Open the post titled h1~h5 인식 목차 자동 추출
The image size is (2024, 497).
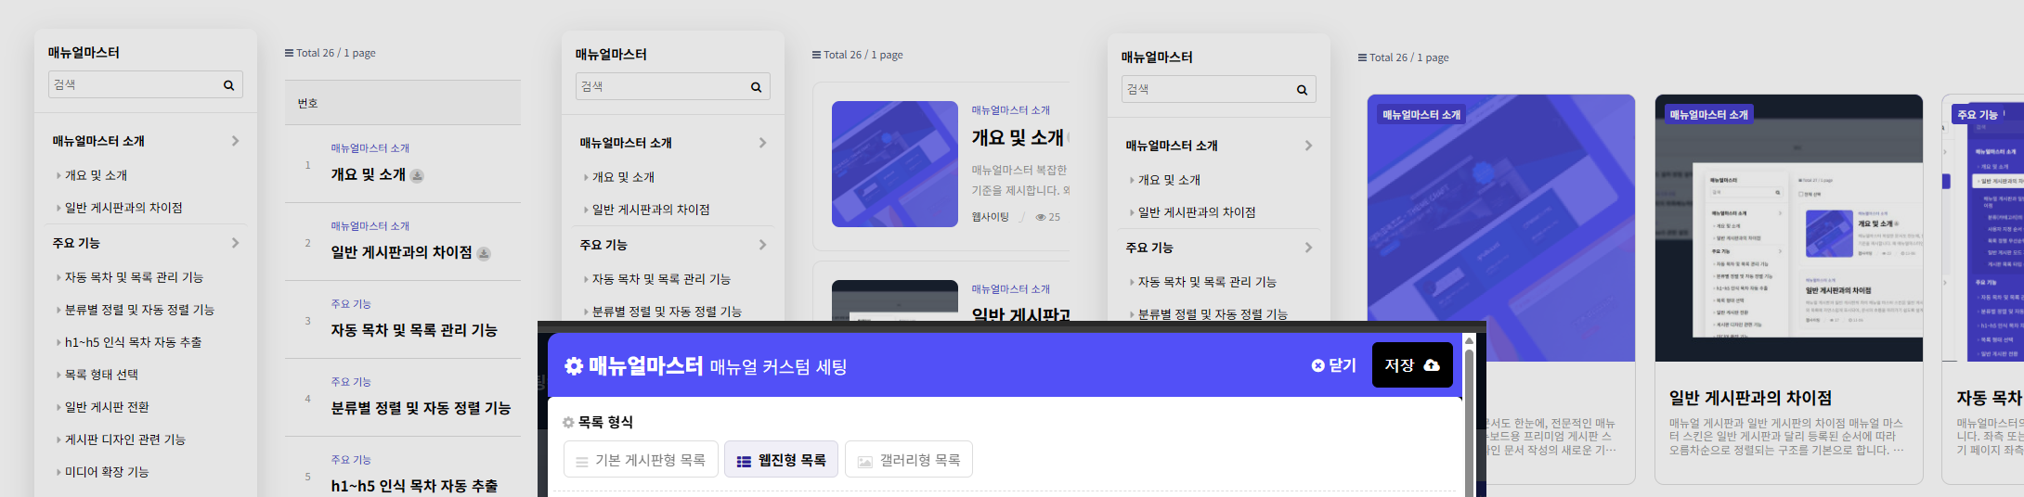point(414,486)
